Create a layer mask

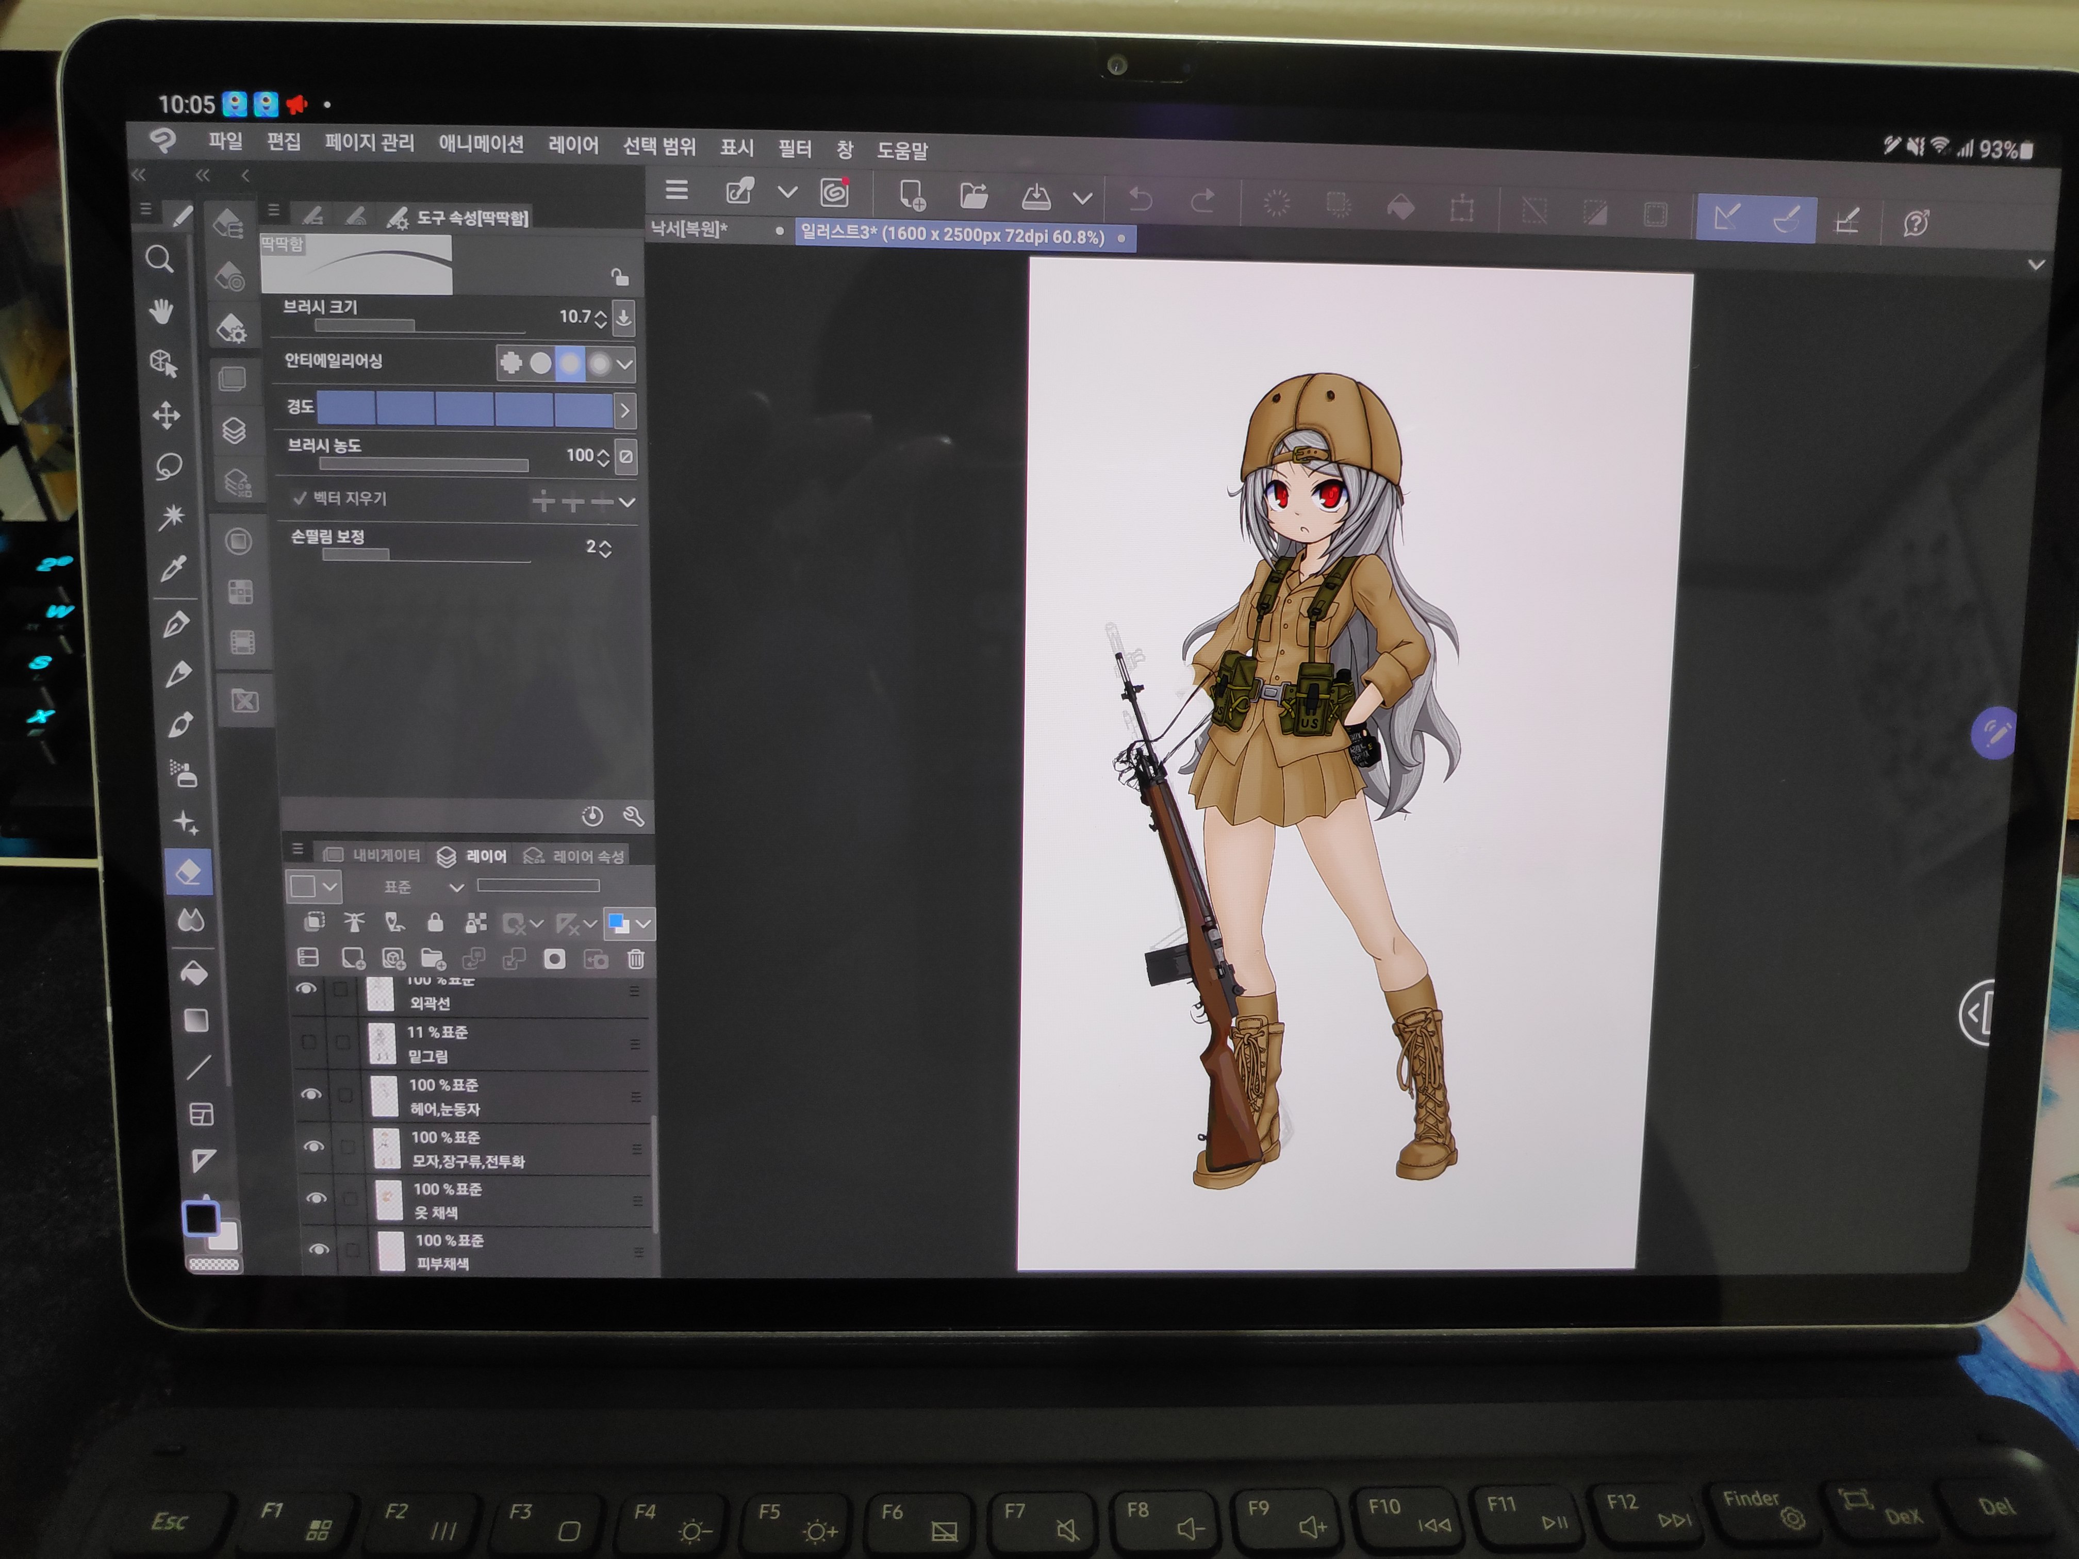point(554,959)
